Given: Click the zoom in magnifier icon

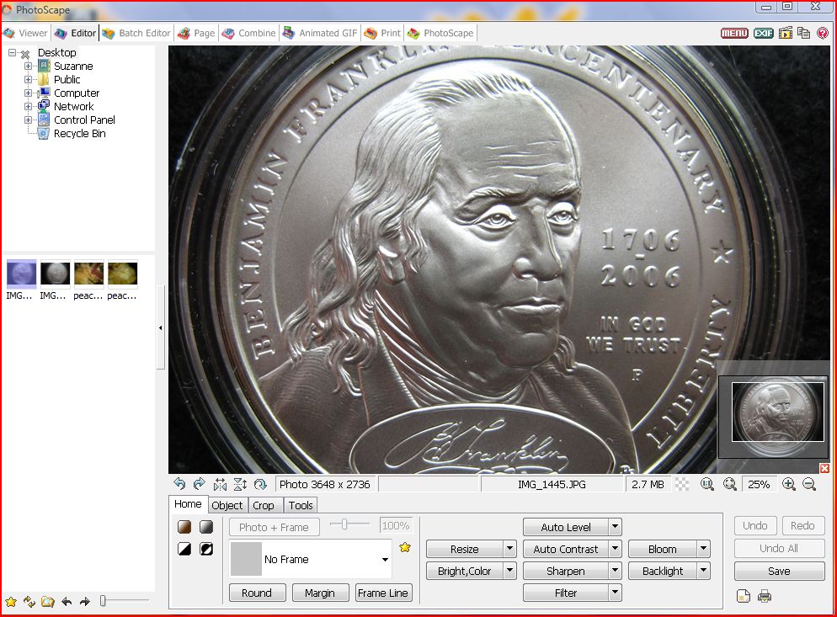Looking at the screenshot, I should point(789,484).
